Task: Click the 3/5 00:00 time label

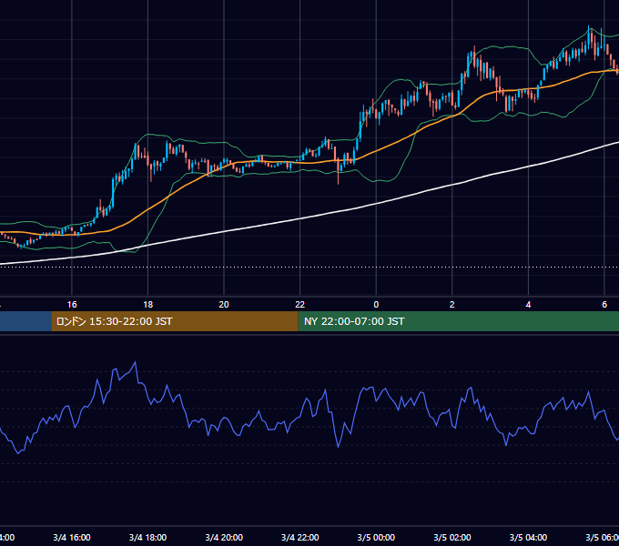Action: click(376, 537)
